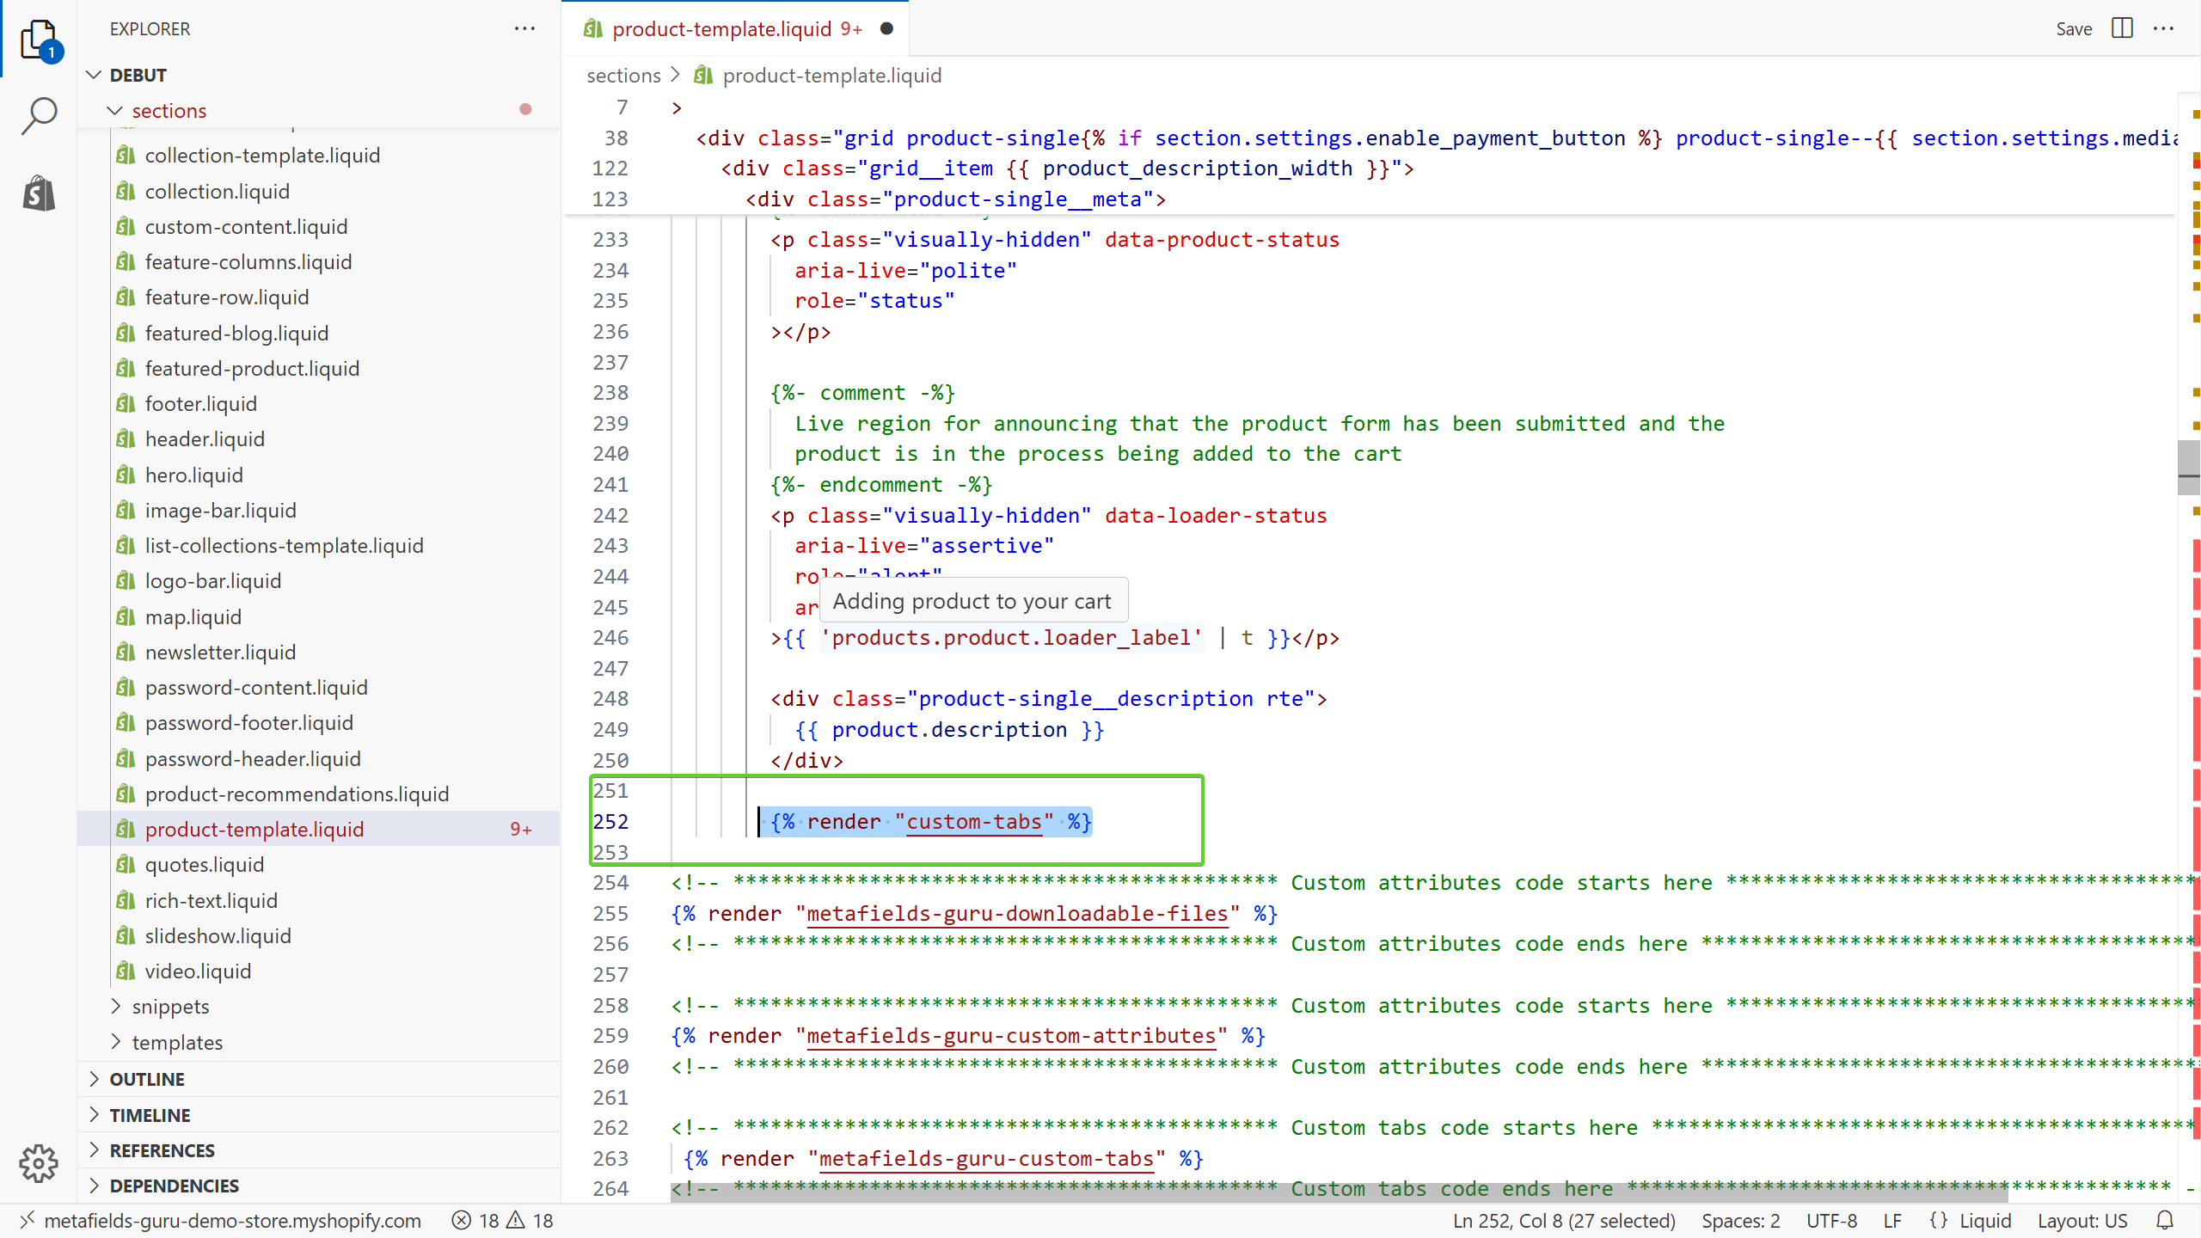Open header.liquid in the file tree
Viewport: 2201px width, 1238px height.
(205, 439)
